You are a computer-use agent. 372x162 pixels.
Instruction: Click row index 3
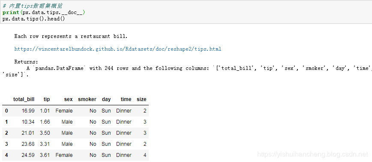(x=6, y=144)
